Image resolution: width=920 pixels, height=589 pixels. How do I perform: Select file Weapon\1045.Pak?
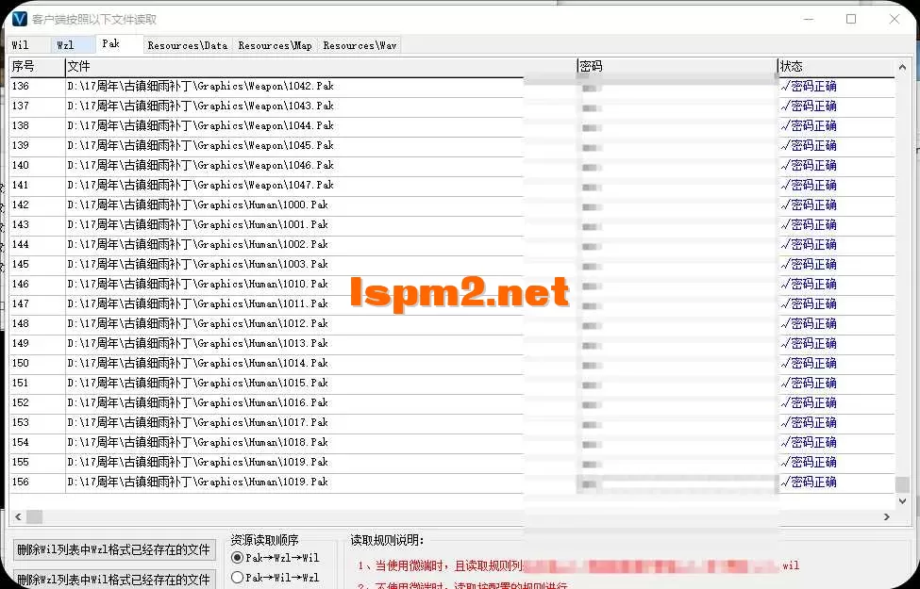point(201,145)
